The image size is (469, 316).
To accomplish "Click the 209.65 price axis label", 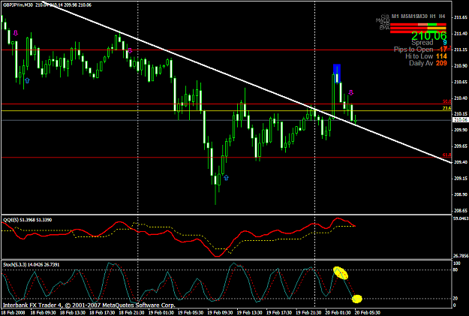I will [461, 146].
